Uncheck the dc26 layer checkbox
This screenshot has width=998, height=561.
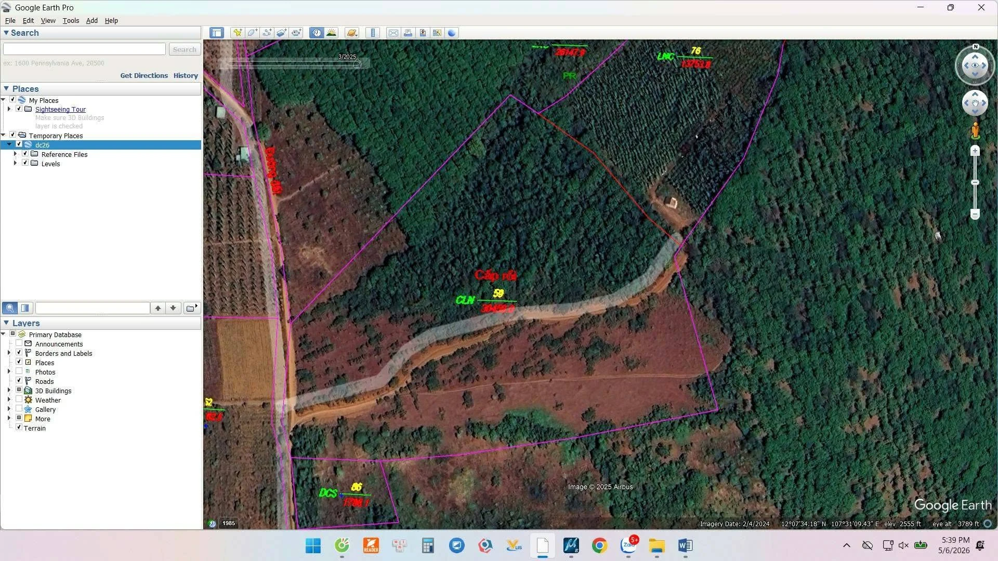[19, 144]
